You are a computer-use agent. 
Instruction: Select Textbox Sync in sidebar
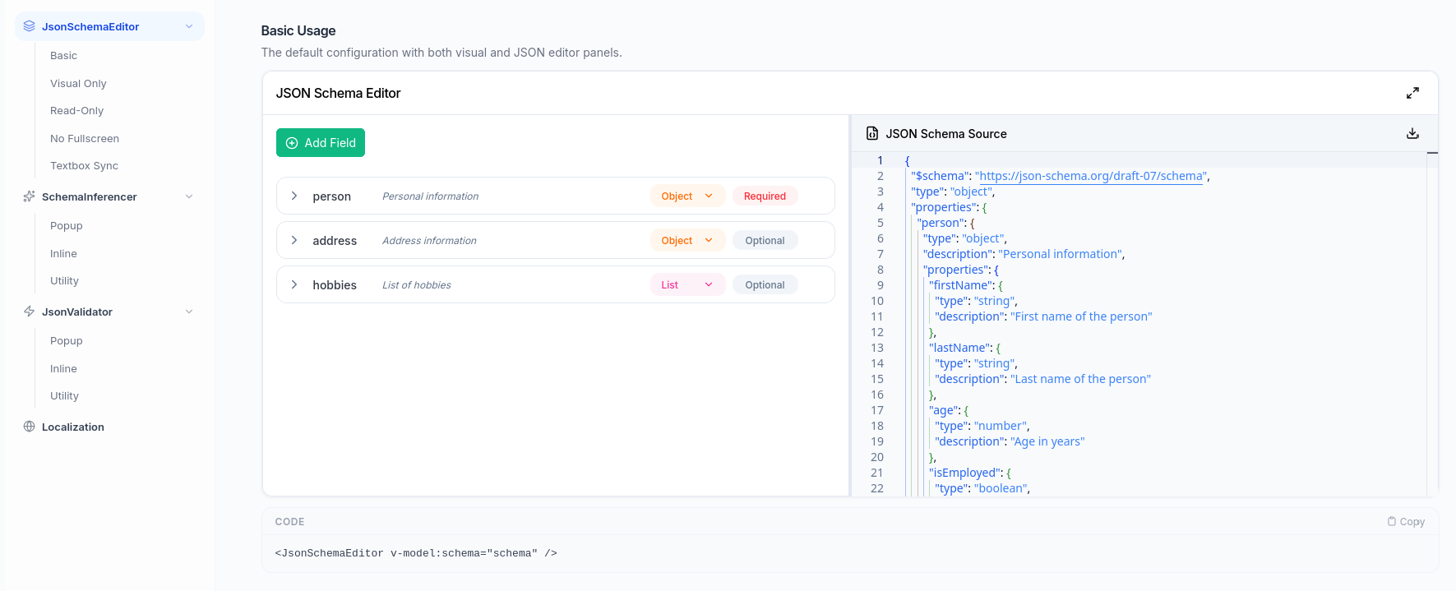click(x=84, y=165)
